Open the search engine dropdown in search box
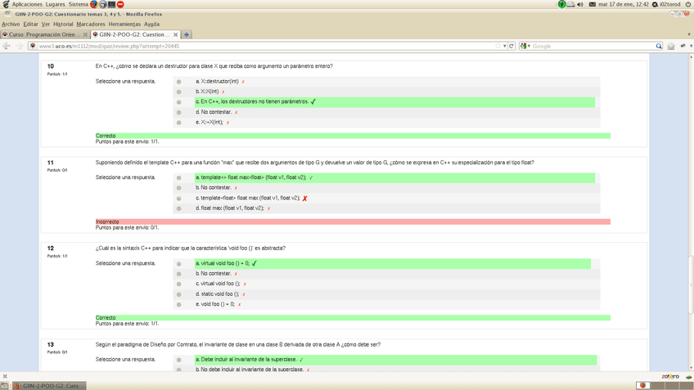 click(525, 46)
